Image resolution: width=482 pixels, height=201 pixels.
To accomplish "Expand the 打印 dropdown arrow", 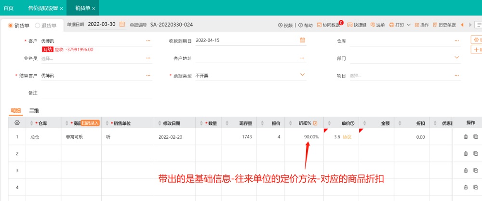I will click(x=409, y=25).
